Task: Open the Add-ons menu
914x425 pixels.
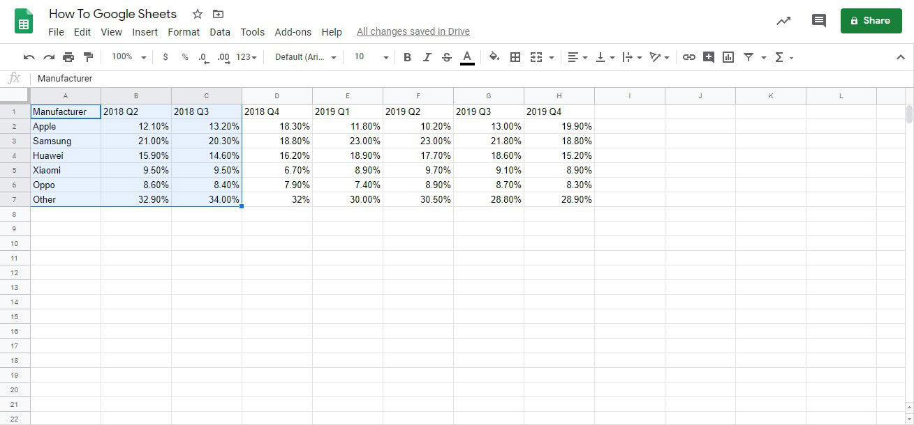Action: (293, 32)
